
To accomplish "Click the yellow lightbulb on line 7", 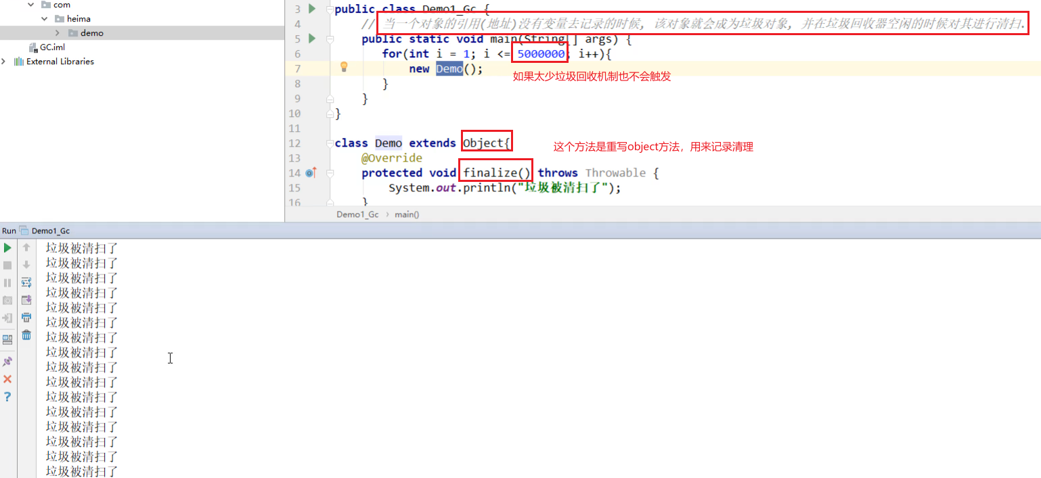I will click(x=344, y=67).
